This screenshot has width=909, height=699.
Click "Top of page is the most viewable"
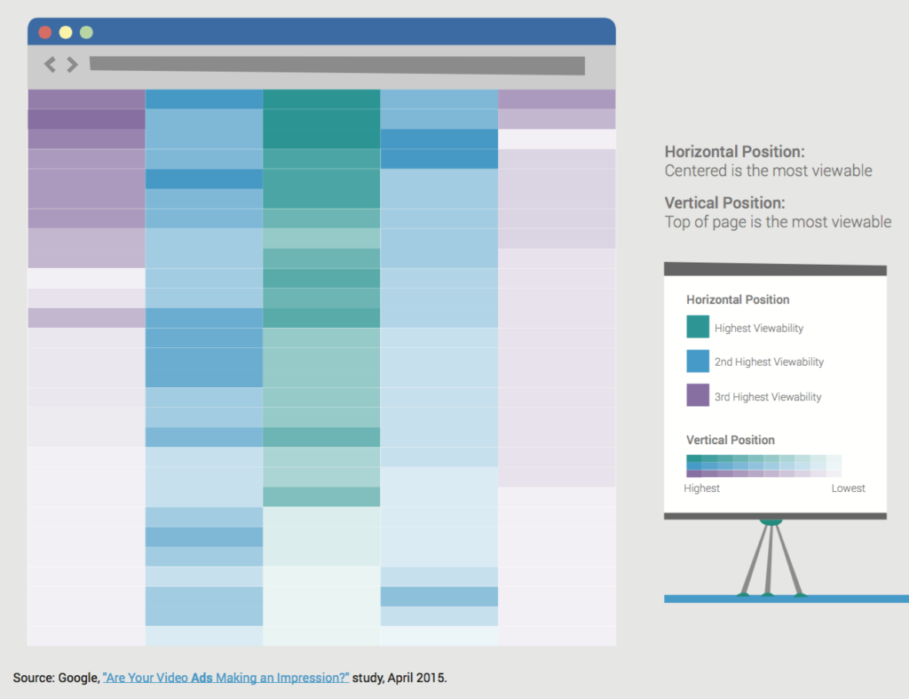point(778,221)
